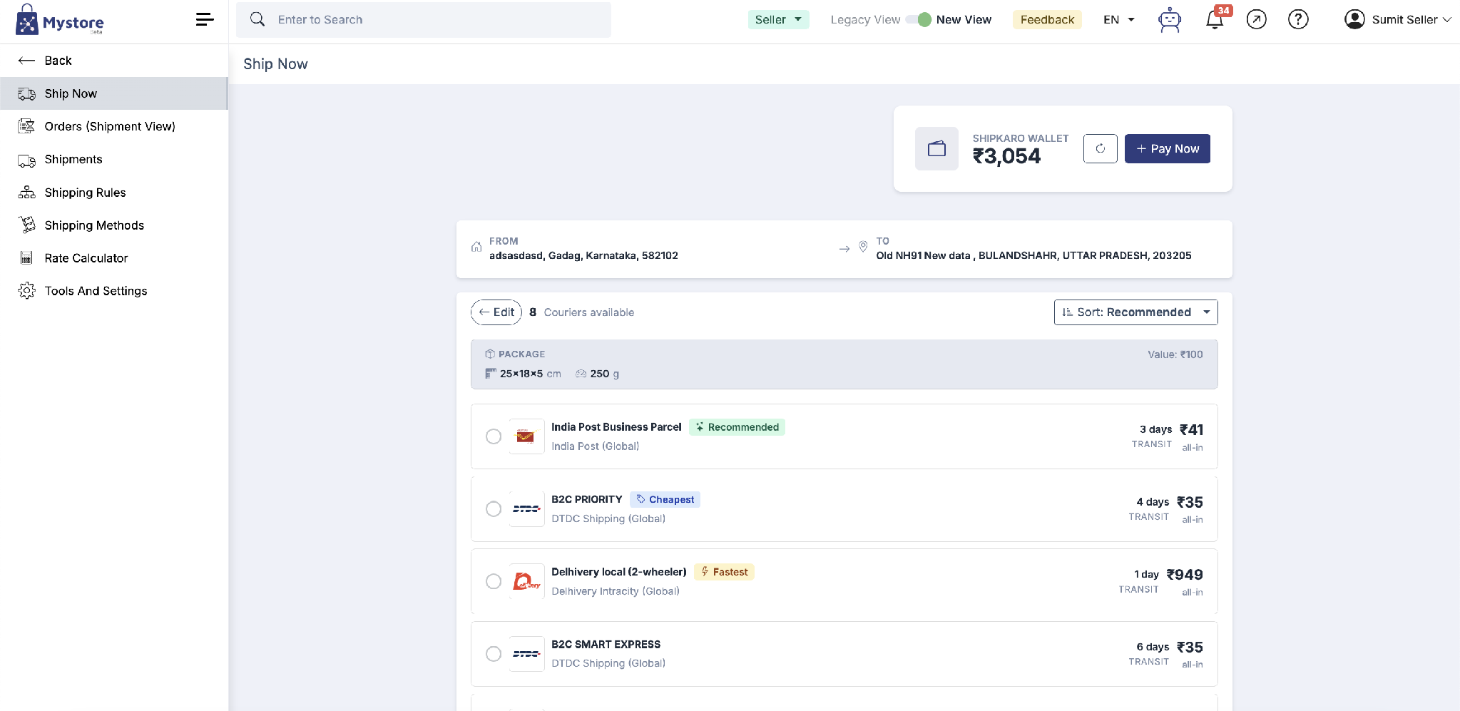The width and height of the screenshot is (1460, 711).
Task: Click the ₹3,054 wallet balance
Action: pyautogui.click(x=1006, y=156)
